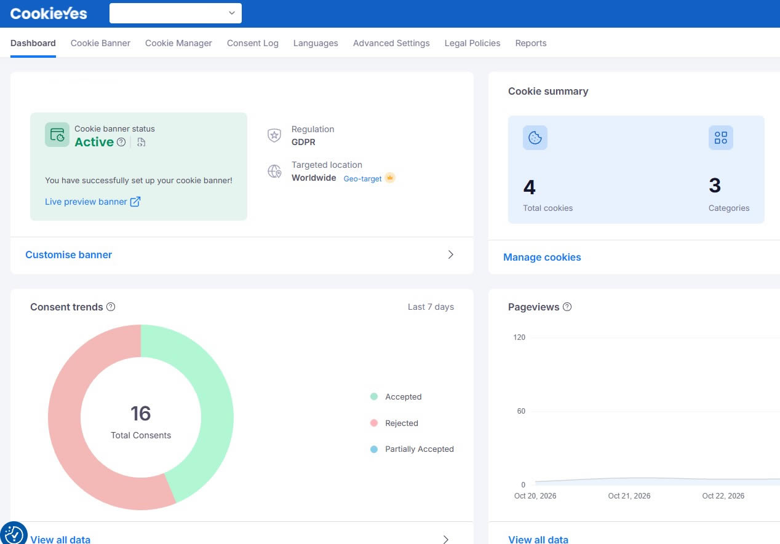Image resolution: width=780 pixels, height=544 pixels.
Task: Click help icon next to Active status
Action: point(121,142)
